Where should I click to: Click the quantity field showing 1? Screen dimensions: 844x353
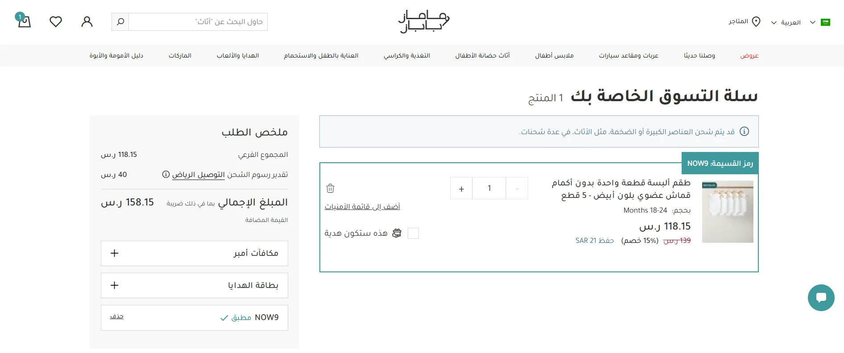(489, 189)
